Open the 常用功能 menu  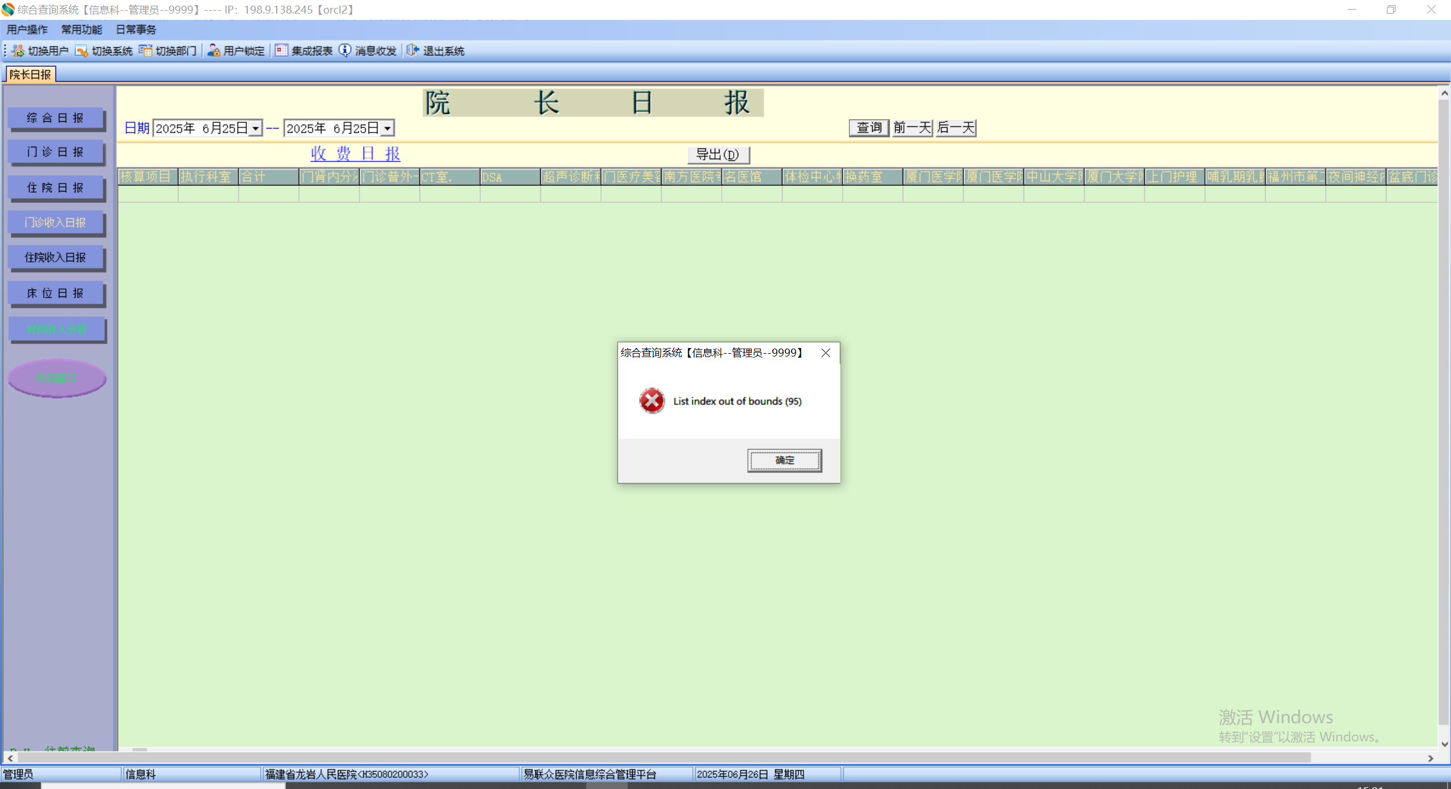pos(82,29)
